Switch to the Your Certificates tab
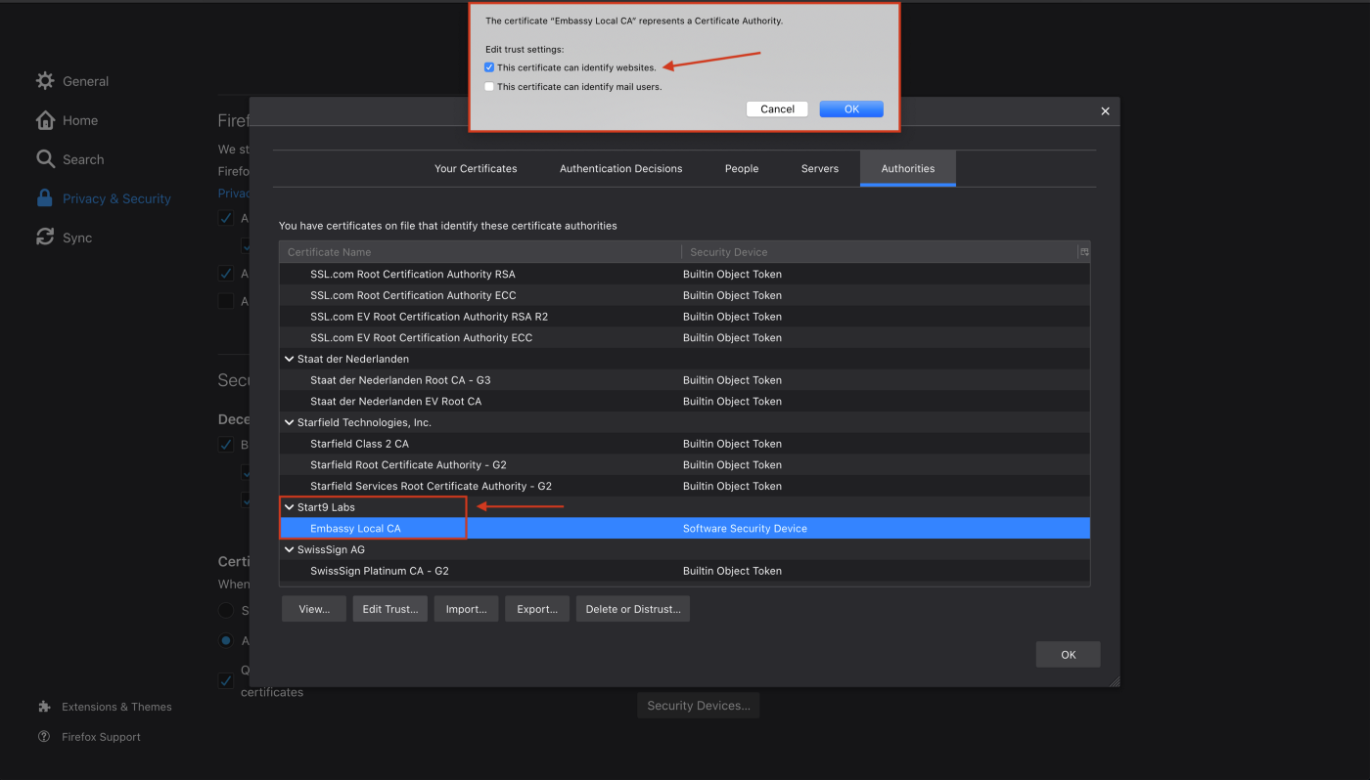The height and width of the screenshot is (780, 1370). [x=476, y=168]
